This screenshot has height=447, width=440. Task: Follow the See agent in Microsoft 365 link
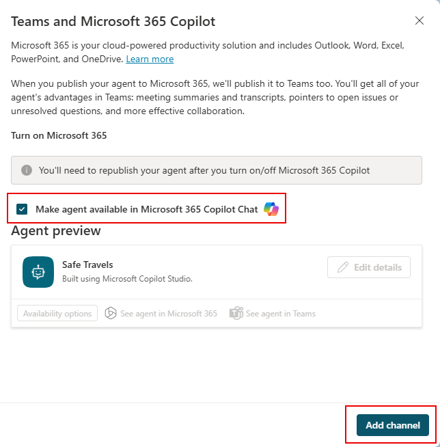point(168,314)
